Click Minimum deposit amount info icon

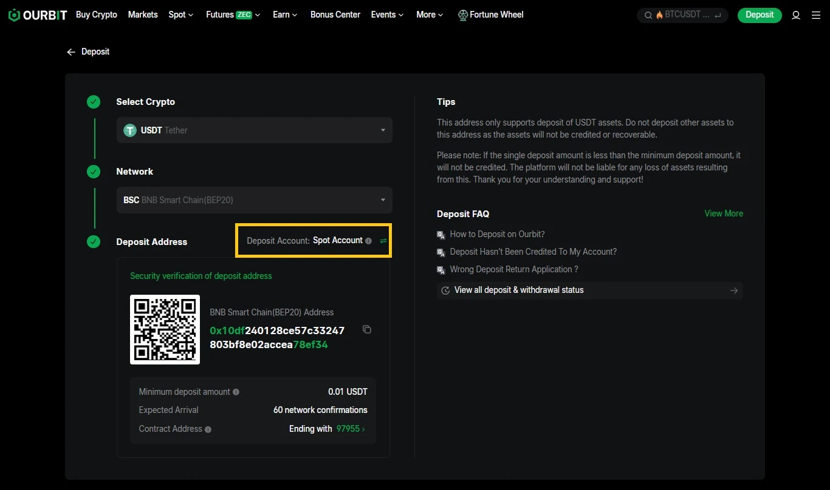pos(236,392)
